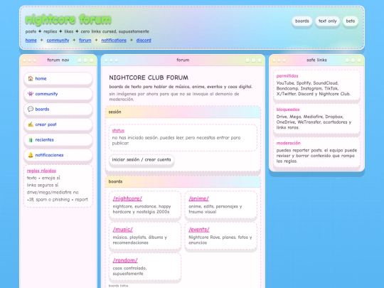
Task: Click the house icon beside home
Action: (31, 78)
